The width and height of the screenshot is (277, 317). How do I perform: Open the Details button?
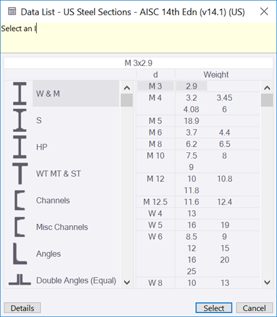tap(22, 308)
